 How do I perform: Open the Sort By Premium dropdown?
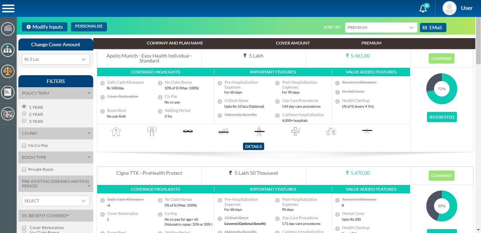[x=381, y=28]
